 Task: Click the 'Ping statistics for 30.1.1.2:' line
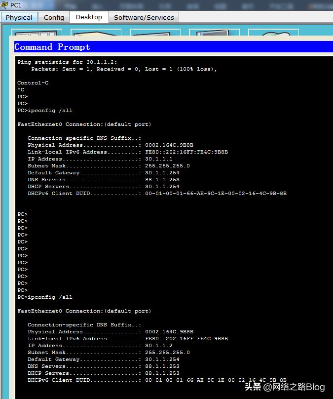[67, 62]
